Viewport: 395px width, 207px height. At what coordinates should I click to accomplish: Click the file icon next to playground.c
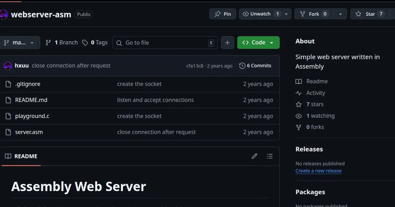(x=8, y=116)
